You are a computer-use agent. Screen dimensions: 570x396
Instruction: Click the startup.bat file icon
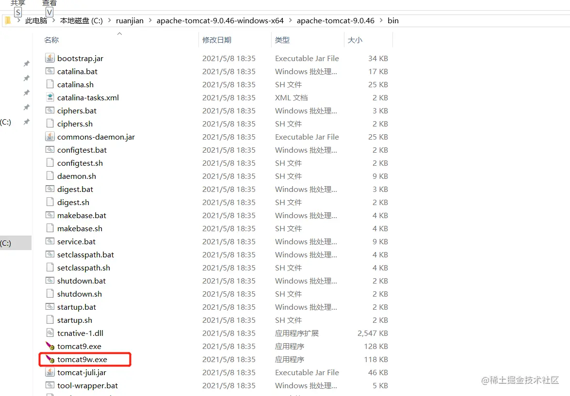tap(50, 307)
